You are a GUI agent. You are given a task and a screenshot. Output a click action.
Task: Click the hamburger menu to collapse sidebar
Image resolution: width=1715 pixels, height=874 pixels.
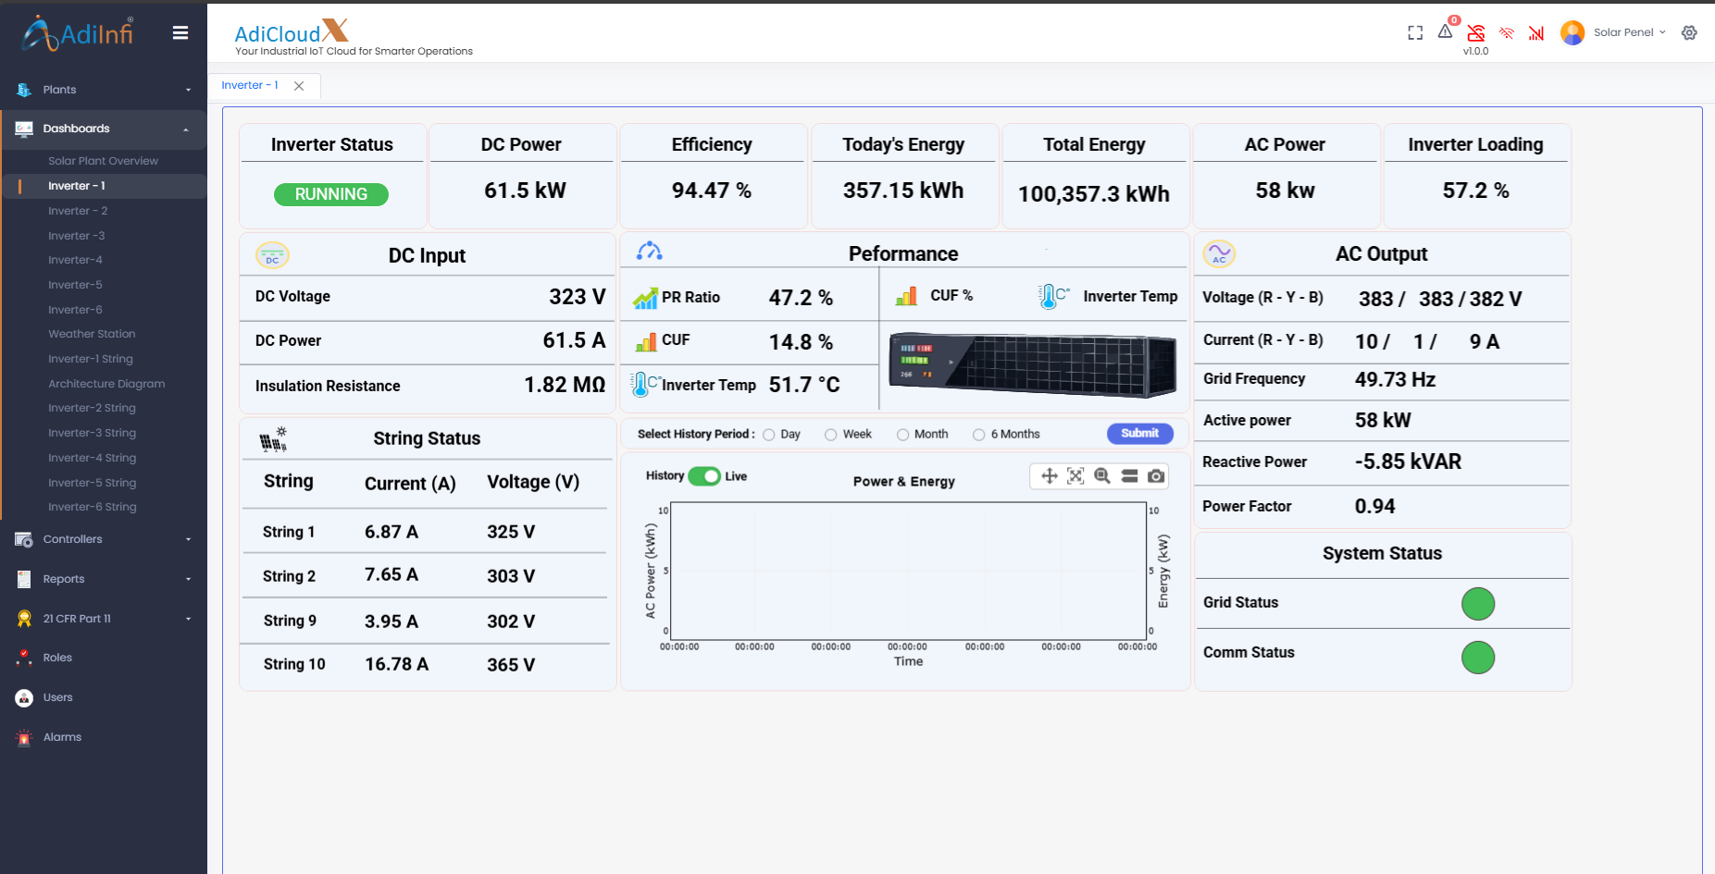(x=180, y=33)
